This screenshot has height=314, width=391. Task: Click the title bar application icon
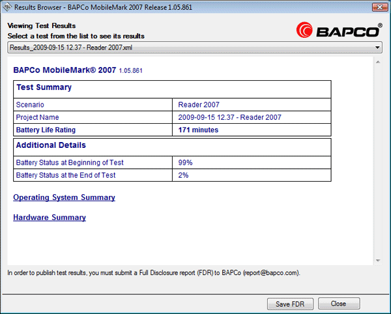click(7, 7)
